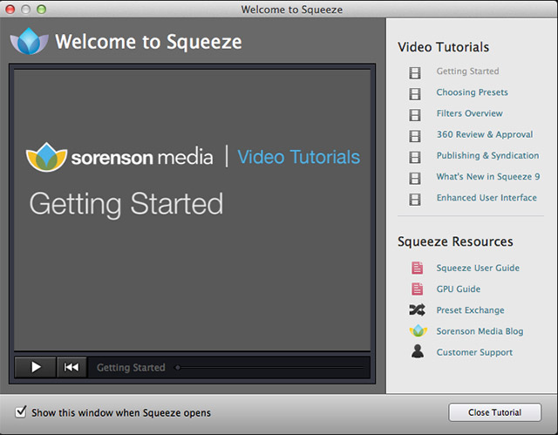Viewport: 558px width, 435px height.
Task: Open the Filters Overview tutorial
Action: point(470,113)
